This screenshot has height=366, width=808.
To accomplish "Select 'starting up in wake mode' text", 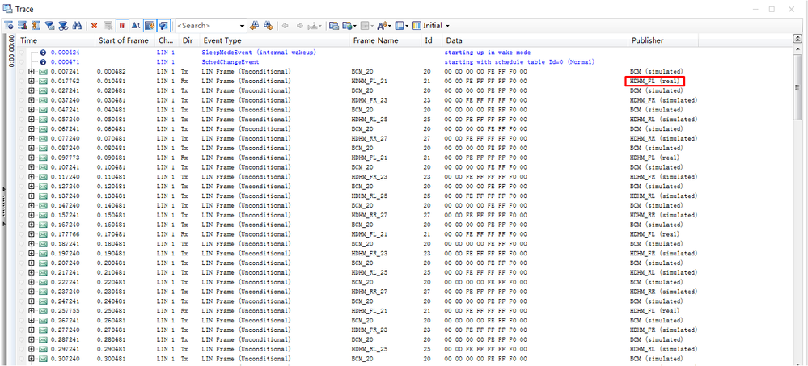I will 487,53.
